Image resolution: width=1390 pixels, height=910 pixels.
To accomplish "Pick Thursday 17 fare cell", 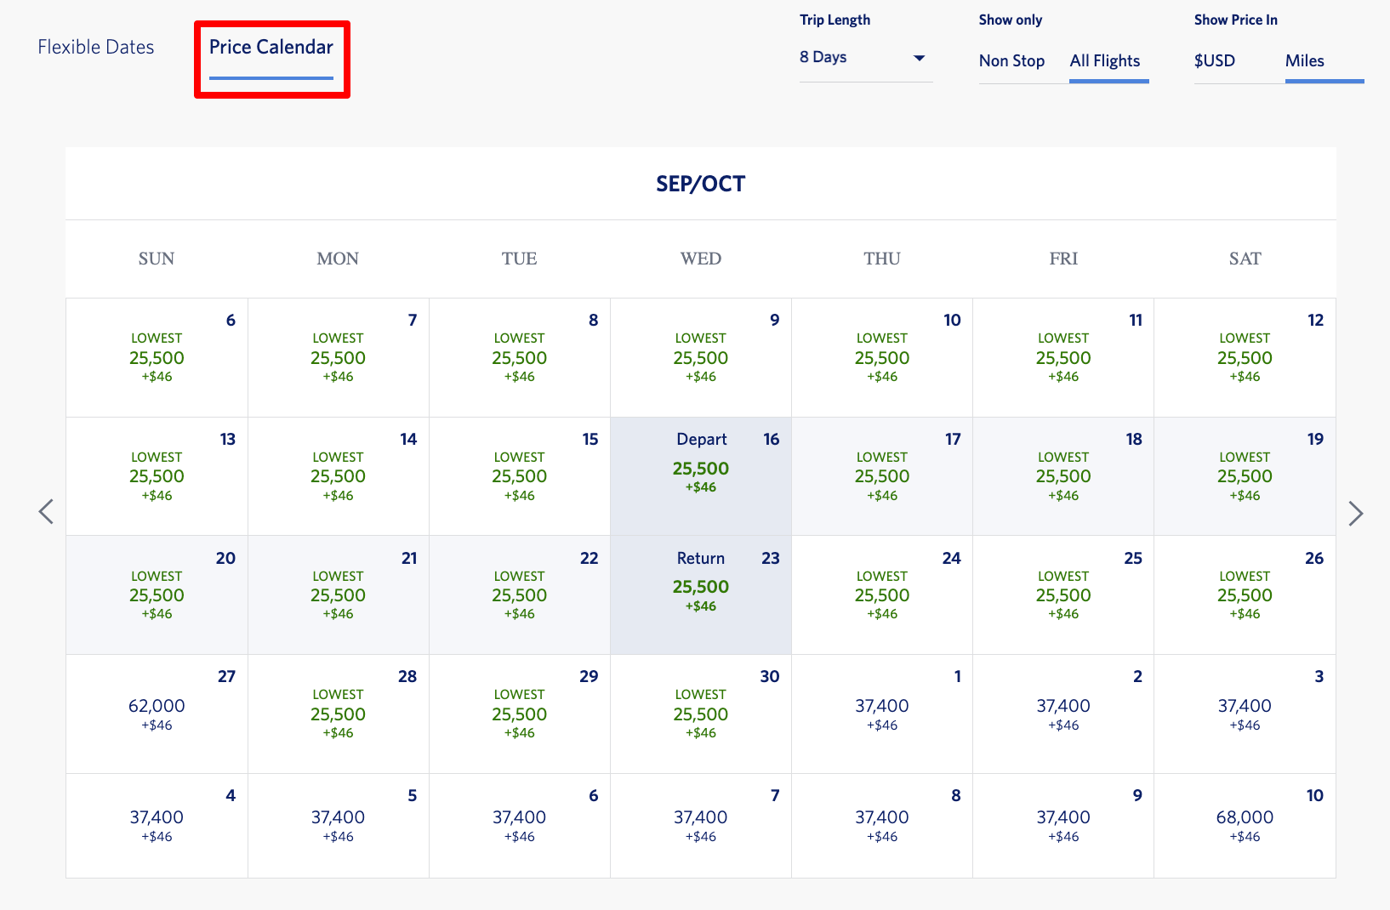I will point(882,476).
